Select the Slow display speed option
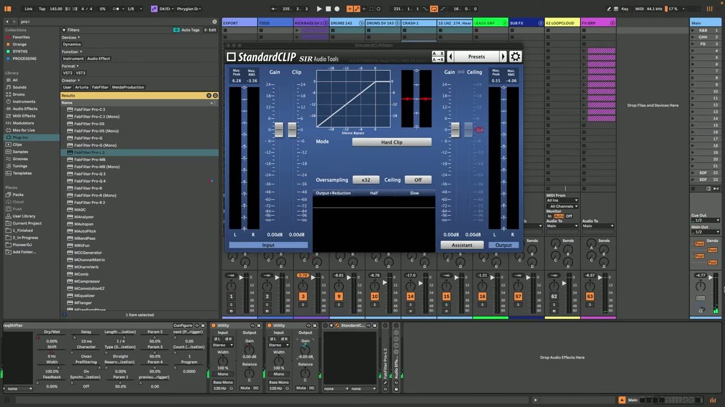 (x=415, y=193)
